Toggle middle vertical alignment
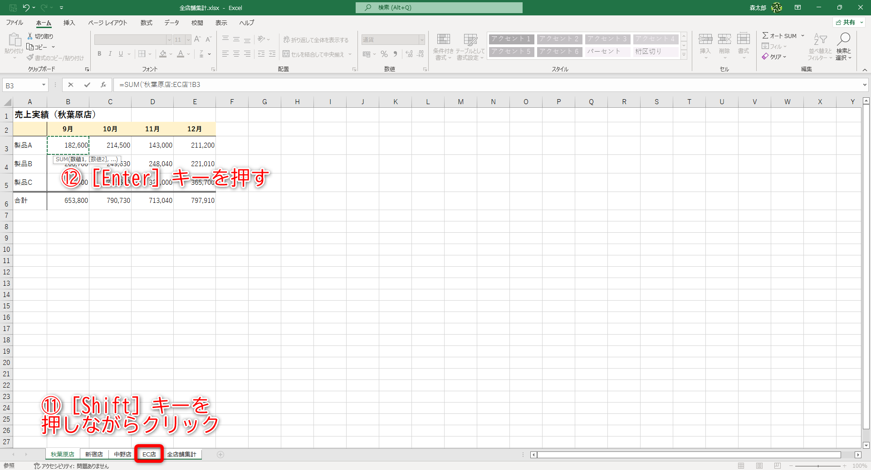 (x=236, y=40)
